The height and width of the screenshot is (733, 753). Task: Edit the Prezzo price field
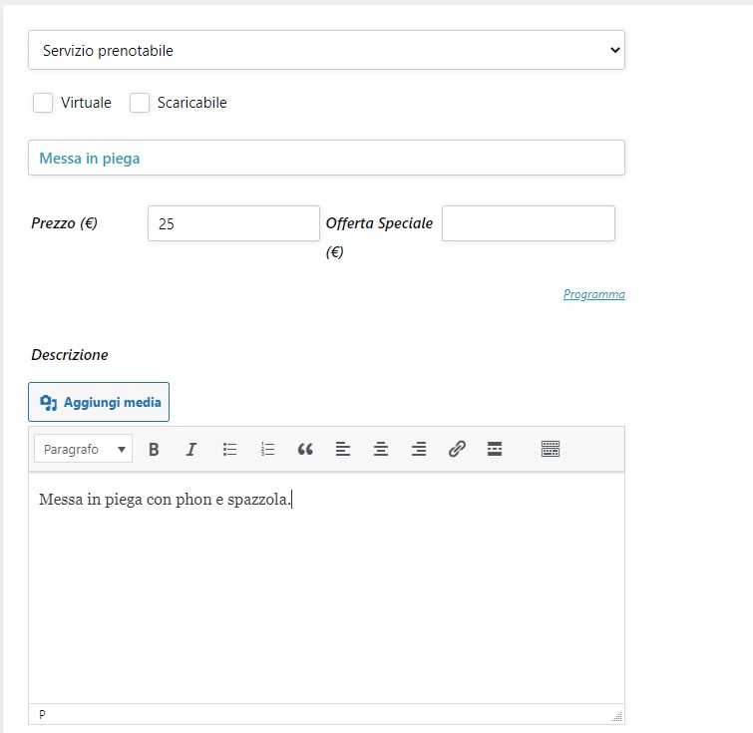coord(233,223)
